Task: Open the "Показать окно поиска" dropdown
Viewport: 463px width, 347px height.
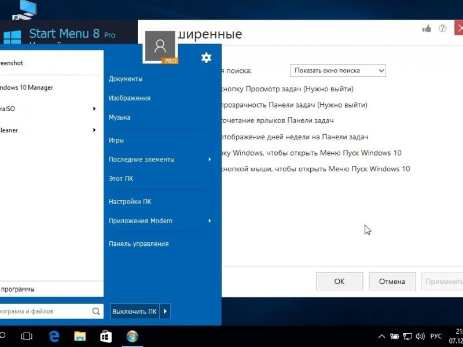Action: coord(338,71)
